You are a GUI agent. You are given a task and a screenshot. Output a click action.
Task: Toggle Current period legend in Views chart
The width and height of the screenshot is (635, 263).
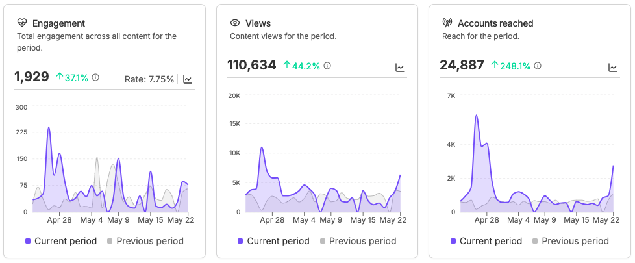[x=274, y=241]
